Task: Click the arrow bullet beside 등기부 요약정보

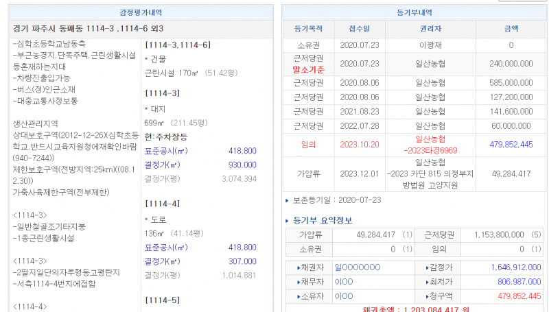Action: (287, 221)
